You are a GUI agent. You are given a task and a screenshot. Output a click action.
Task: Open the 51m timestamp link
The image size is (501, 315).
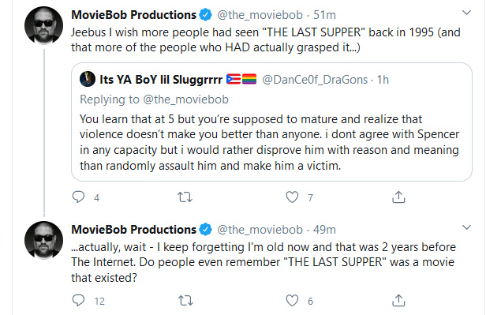point(324,15)
